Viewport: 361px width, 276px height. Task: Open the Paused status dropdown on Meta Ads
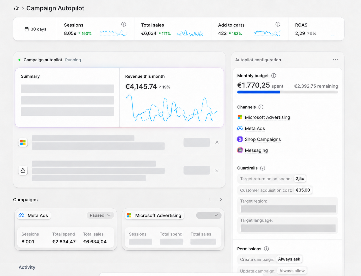point(100,215)
